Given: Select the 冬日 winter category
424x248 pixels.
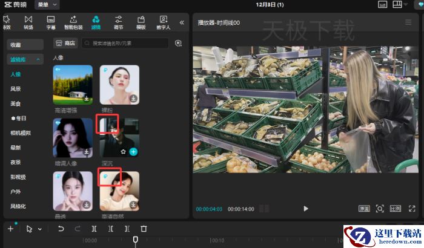Looking at the screenshot, I should tap(18, 119).
